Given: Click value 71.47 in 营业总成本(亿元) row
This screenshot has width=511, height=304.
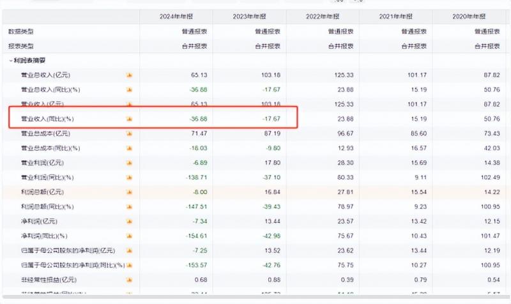Looking at the screenshot, I should click(x=199, y=133).
